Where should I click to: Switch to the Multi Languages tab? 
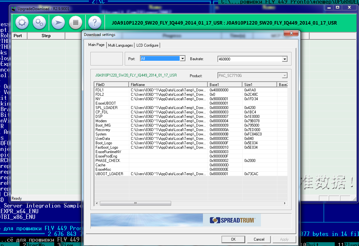pyautogui.click(x=120, y=45)
